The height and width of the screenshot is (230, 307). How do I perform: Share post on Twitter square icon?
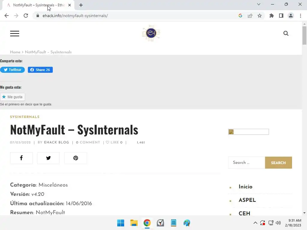coord(48,158)
